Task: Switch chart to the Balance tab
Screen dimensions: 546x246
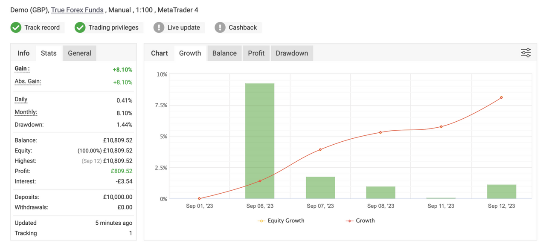Action: (x=224, y=53)
